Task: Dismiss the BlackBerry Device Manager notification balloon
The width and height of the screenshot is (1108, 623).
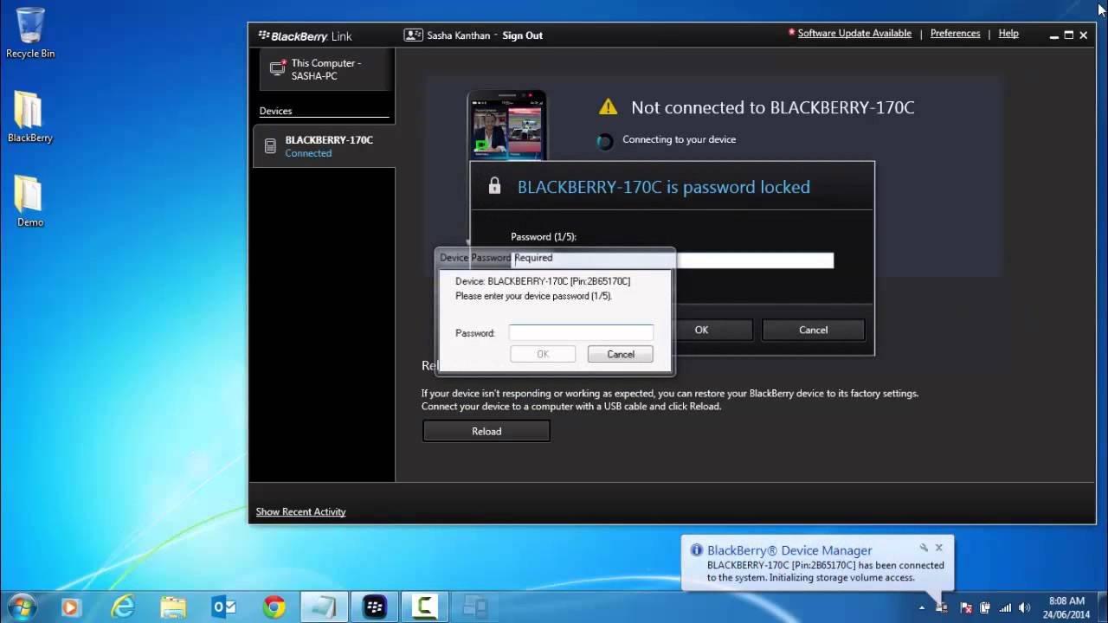Action: coord(938,548)
